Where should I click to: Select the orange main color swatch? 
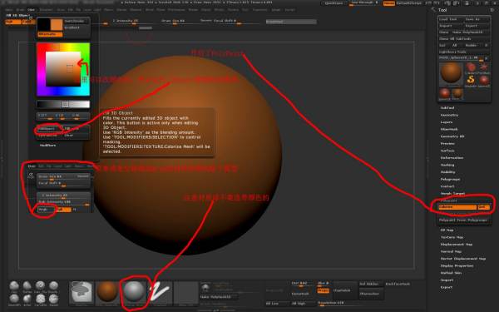[x=57, y=24]
